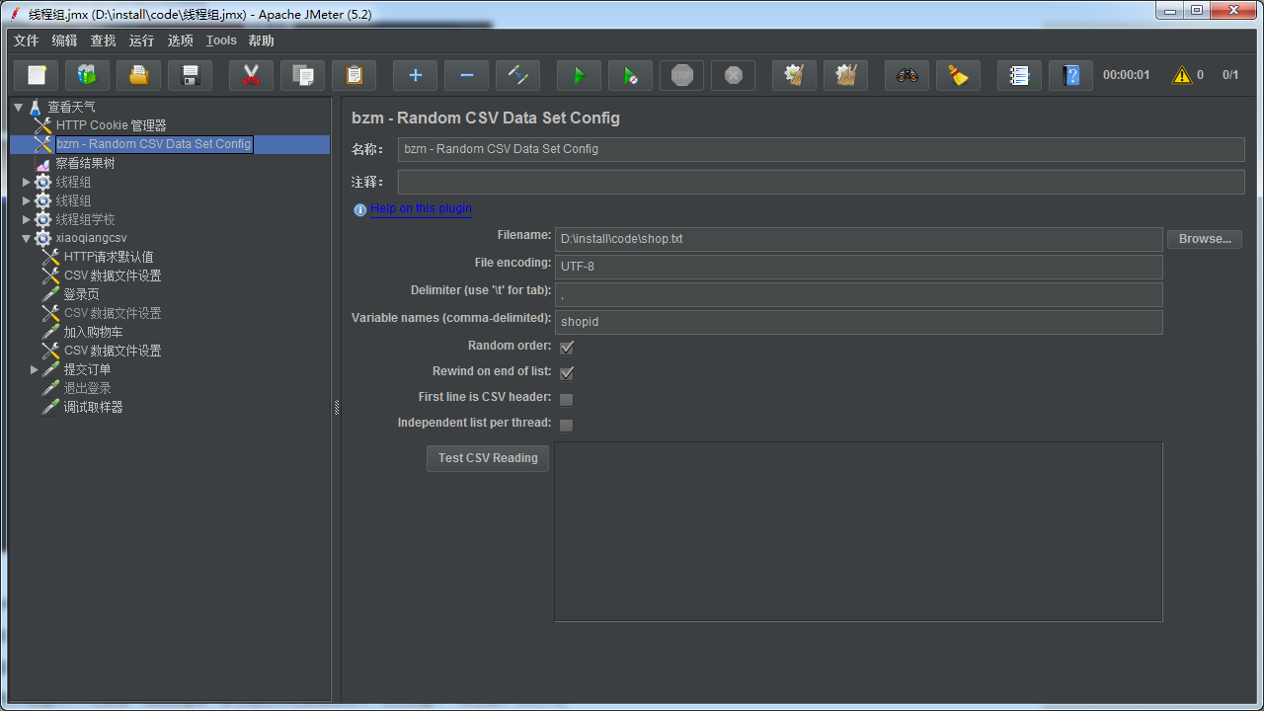Open the 查找 menu
The width and height of the screenshot is (1264, 711).
103,40
